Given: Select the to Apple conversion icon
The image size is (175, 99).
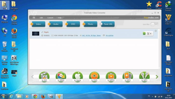Looking at the screenshot, I should 77,77.
